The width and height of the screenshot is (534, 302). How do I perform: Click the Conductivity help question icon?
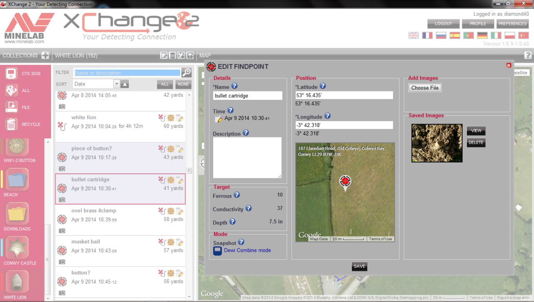pos(249,208)
